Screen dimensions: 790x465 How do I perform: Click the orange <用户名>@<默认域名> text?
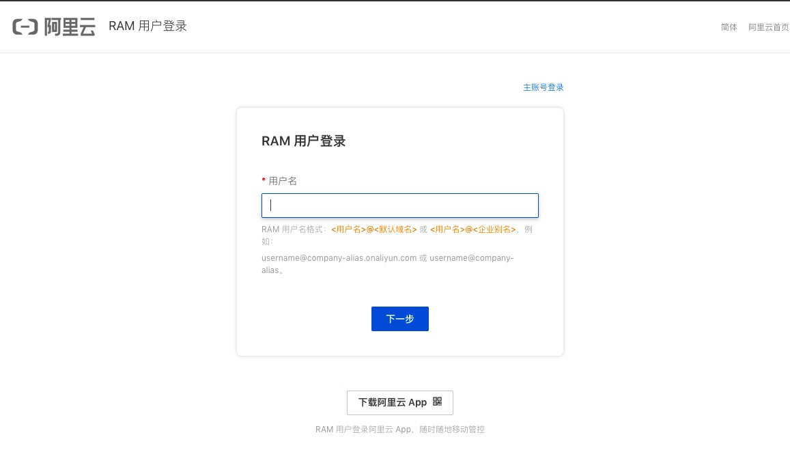pos(374,229)
